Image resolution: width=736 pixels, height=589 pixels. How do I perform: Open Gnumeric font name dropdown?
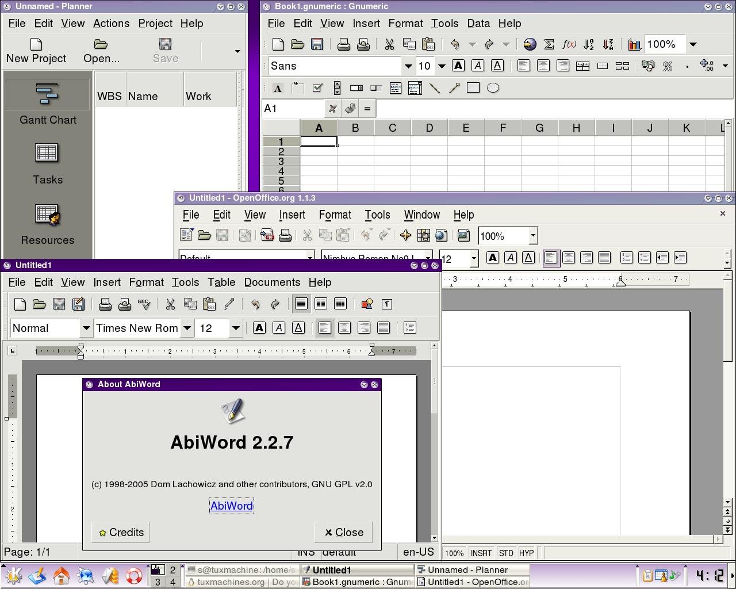coord(408,66)
